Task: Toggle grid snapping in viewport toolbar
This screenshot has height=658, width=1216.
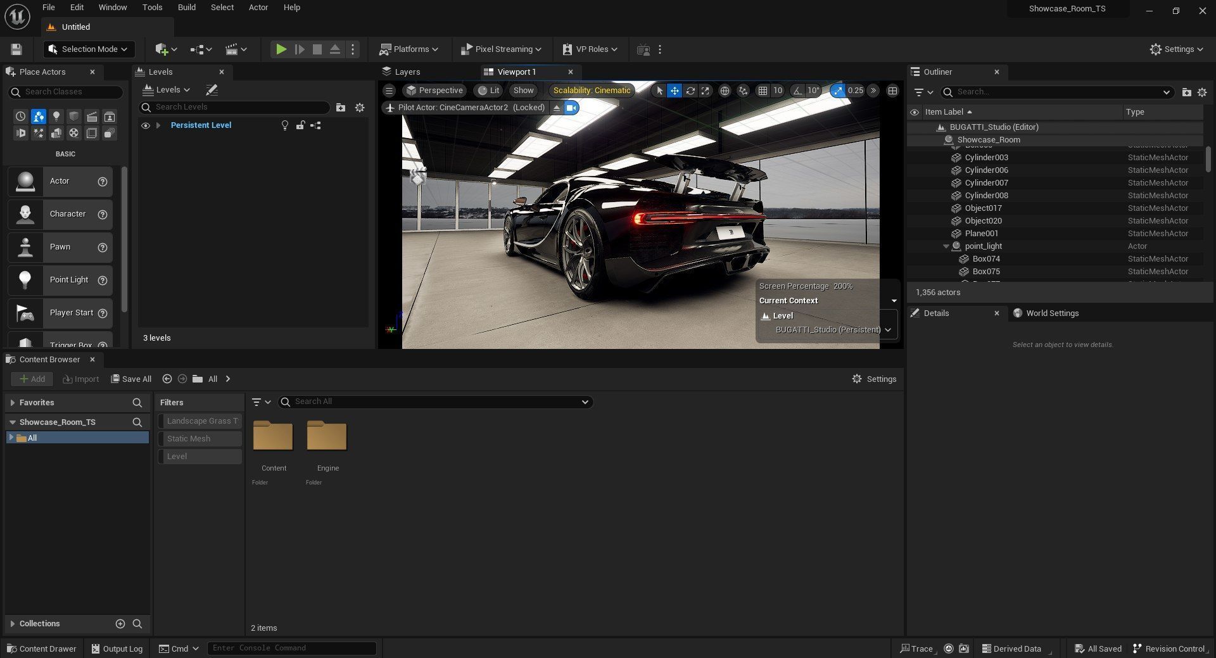Action: pos(763,91)
